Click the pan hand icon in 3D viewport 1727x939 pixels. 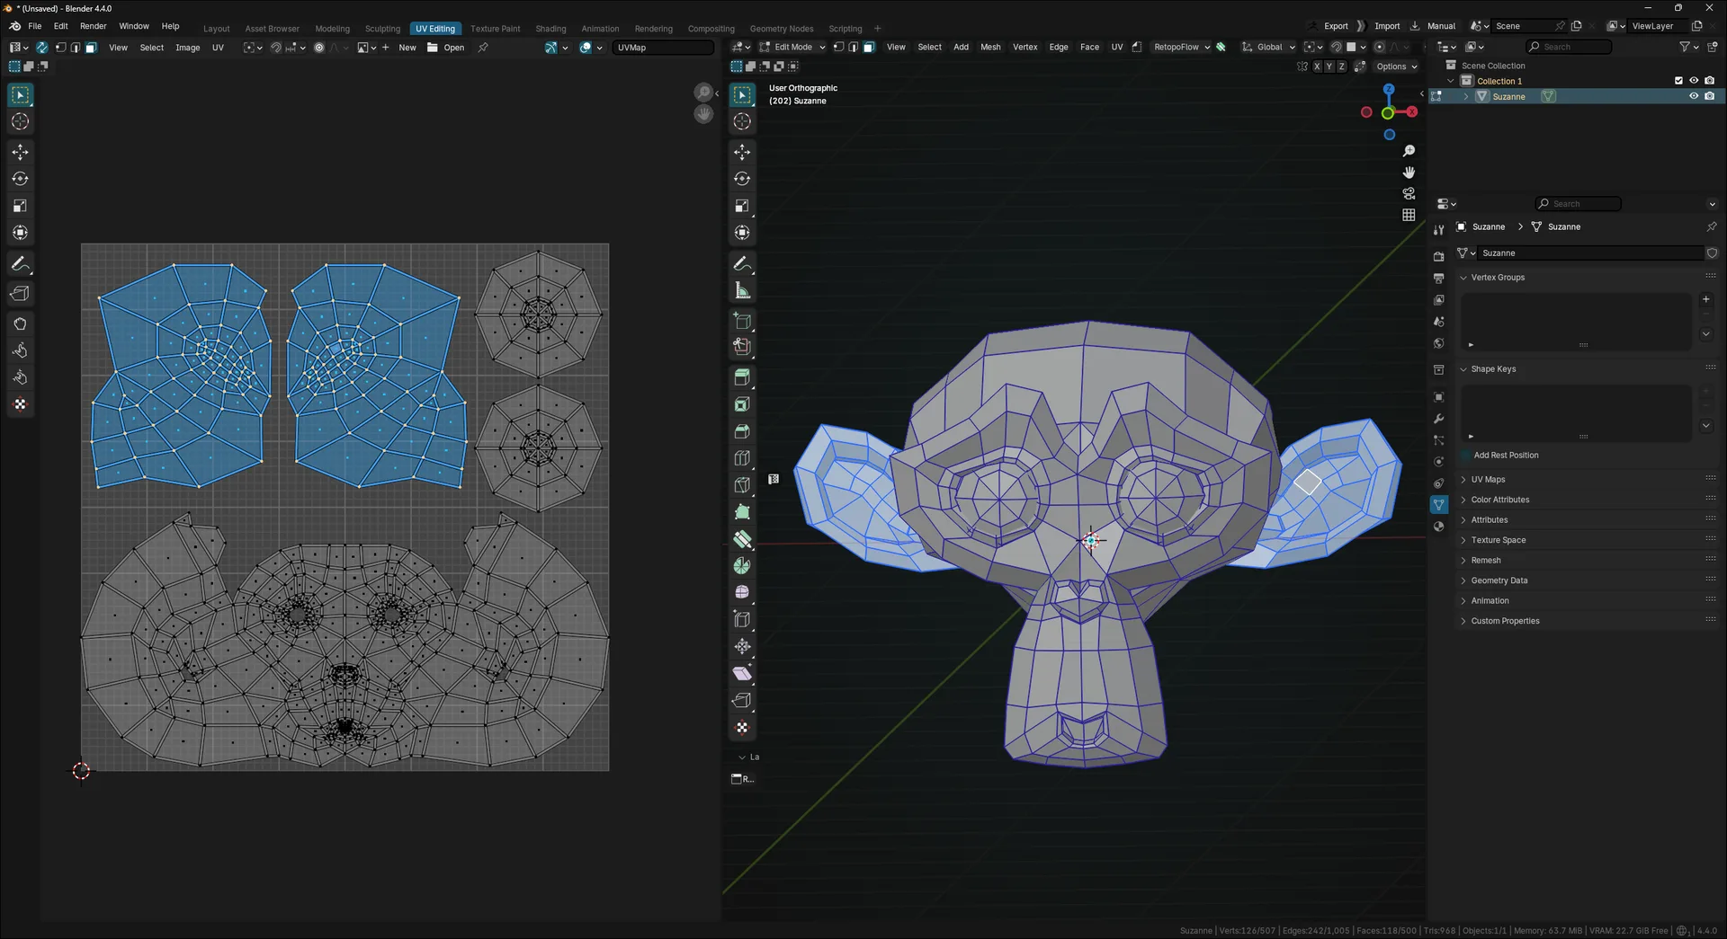(1409, 173)
